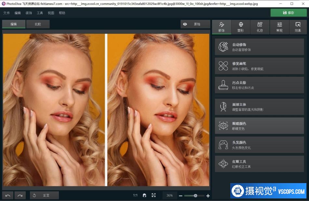Screen dimensions: 309x201
Task: Select the 化妆 makeup panel tab
Action: tap(260, 27)
